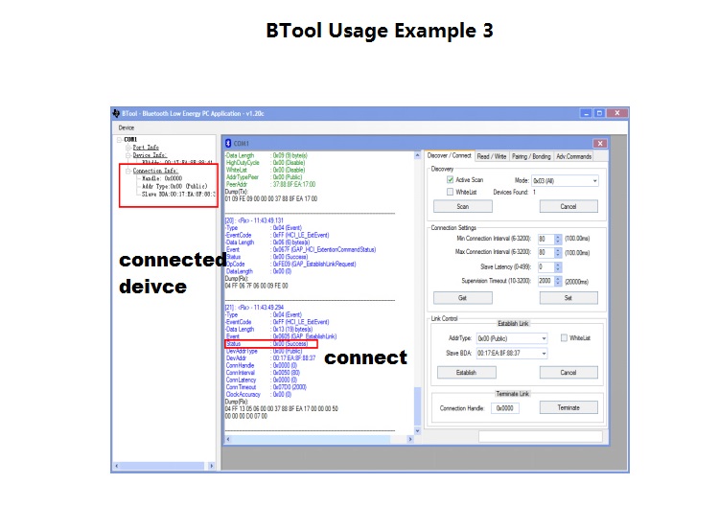Click the 'ConnTimeout : 0x07D0 (2000)' log line
Image resolution: width=719 pixels, height=507 pixels.
[266, 387]
